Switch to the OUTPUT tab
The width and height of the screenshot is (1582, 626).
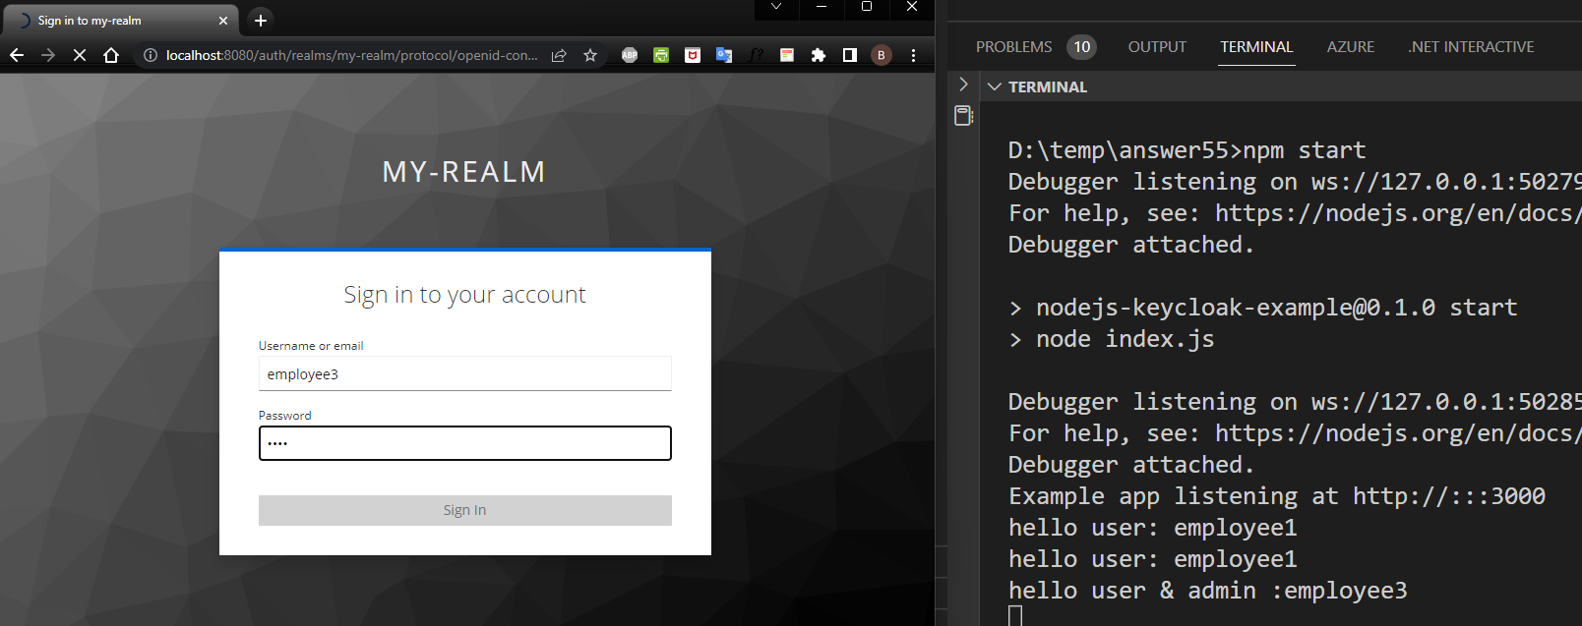click(x=1157, y=47)
